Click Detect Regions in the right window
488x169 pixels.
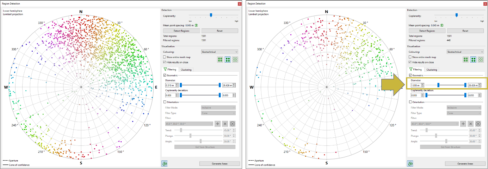coord(427,31)
